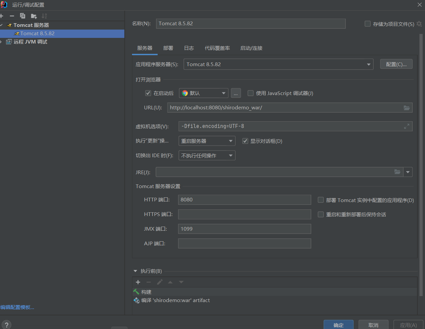Screen dimensions: 425x329
Task: Click the folder icon in URL field
Action: pos(406,108)
